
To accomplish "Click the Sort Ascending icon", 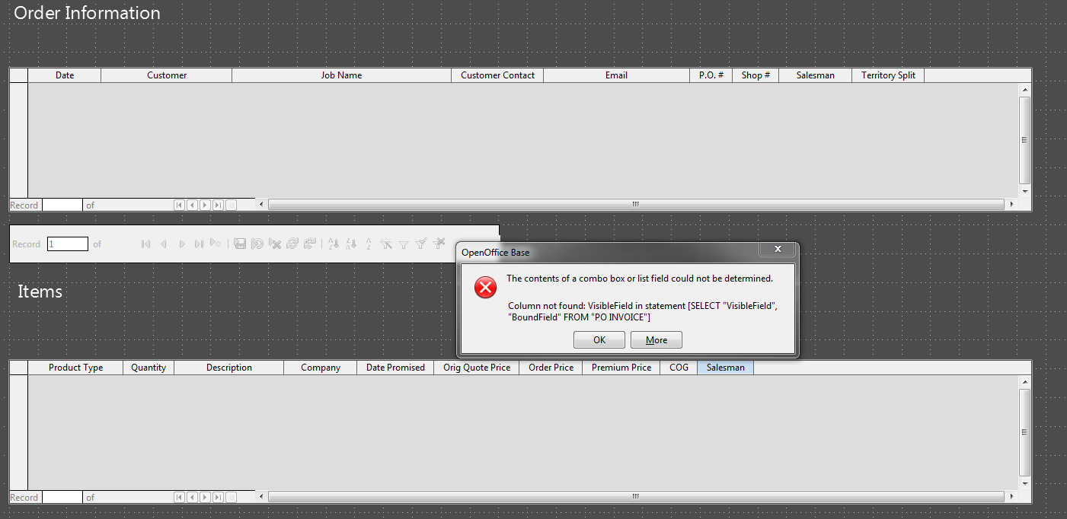I will [333, 244].
